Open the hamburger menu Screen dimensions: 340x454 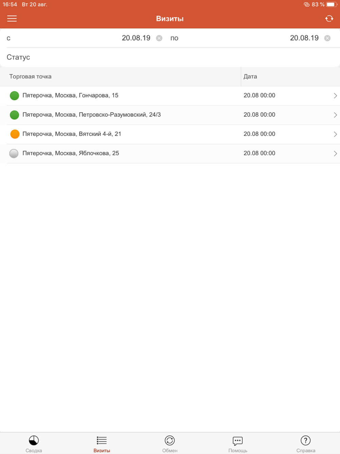pyautogui.click(x=12, y=18)
